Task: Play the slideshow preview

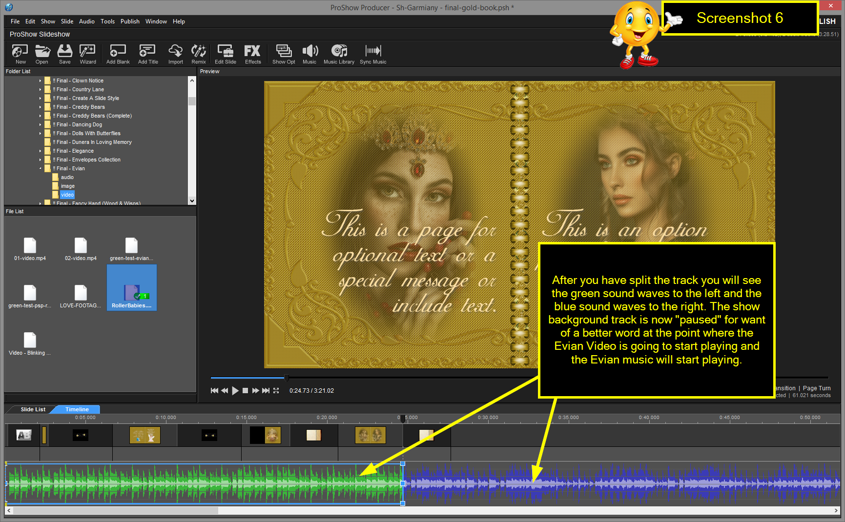Action: pos(235,391)
